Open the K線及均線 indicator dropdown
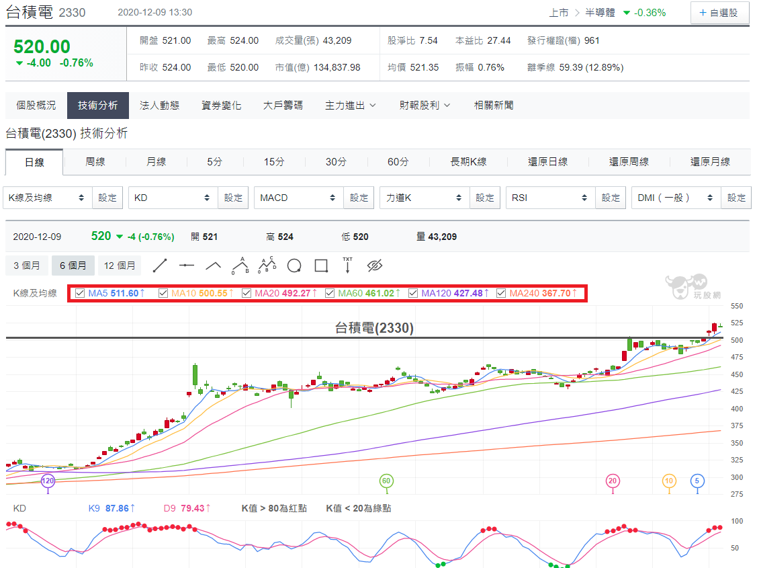The width and height of the screenshot is (757, 568). coord(47,198)
